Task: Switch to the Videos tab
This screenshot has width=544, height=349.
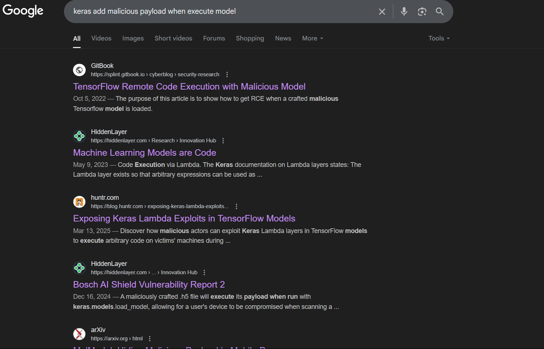Action: point(101,38)
